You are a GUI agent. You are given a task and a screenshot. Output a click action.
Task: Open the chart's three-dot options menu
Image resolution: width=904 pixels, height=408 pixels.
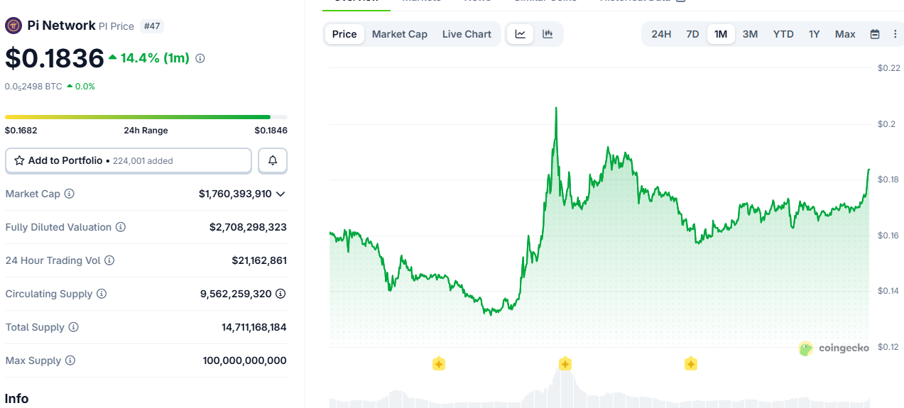click(895, 34)
